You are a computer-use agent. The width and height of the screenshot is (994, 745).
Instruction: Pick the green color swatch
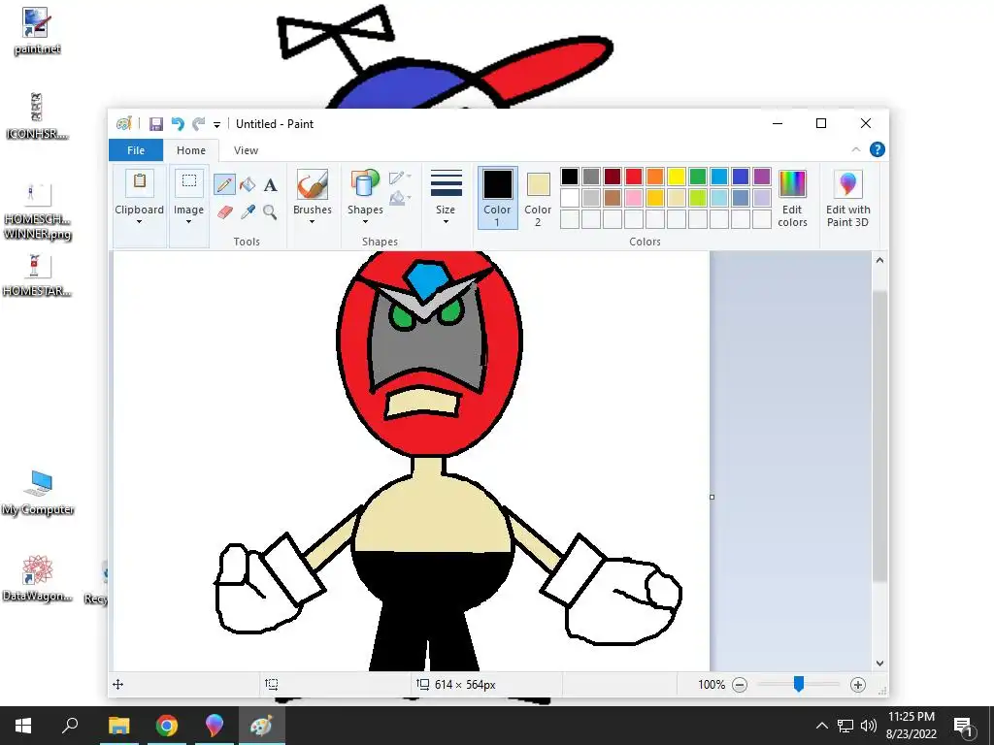(698, 177)
